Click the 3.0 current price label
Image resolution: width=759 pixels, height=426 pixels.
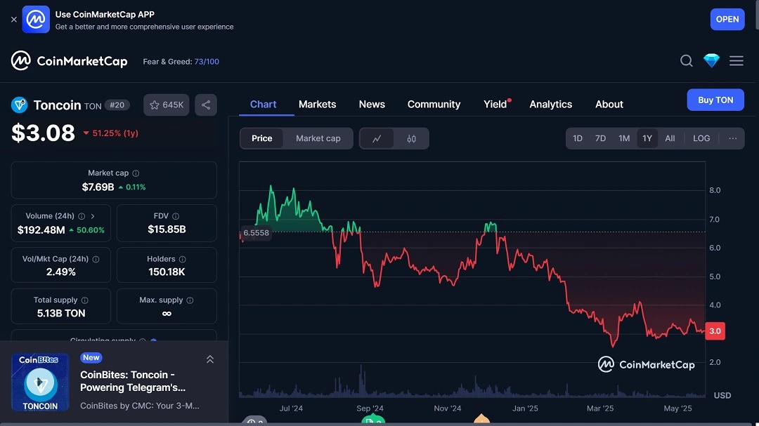pos(715,331)
